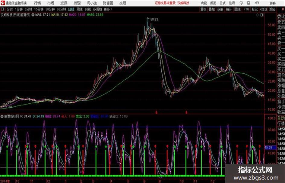Viewport: 285px width, 183px height.
Task: Switch to the 5分钟 period tab
Action: [x=28, y=9]
